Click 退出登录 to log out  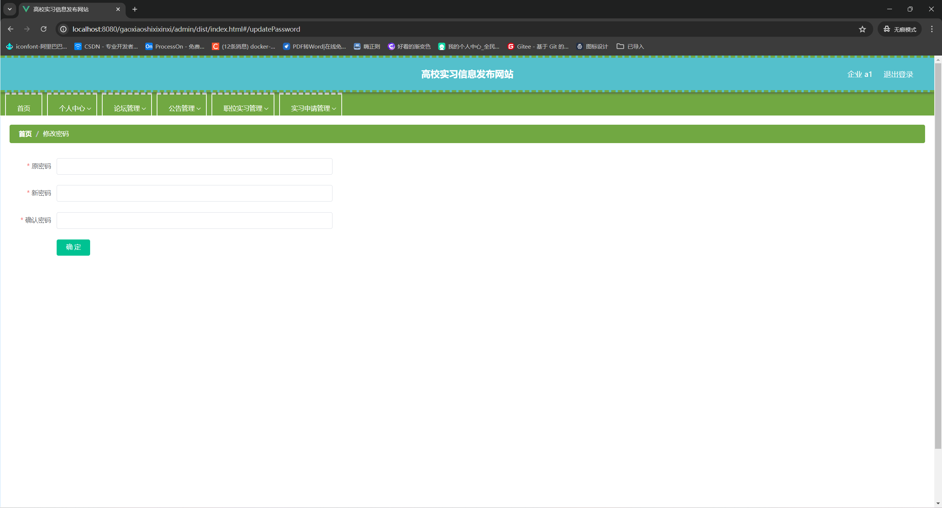[898, 74]
